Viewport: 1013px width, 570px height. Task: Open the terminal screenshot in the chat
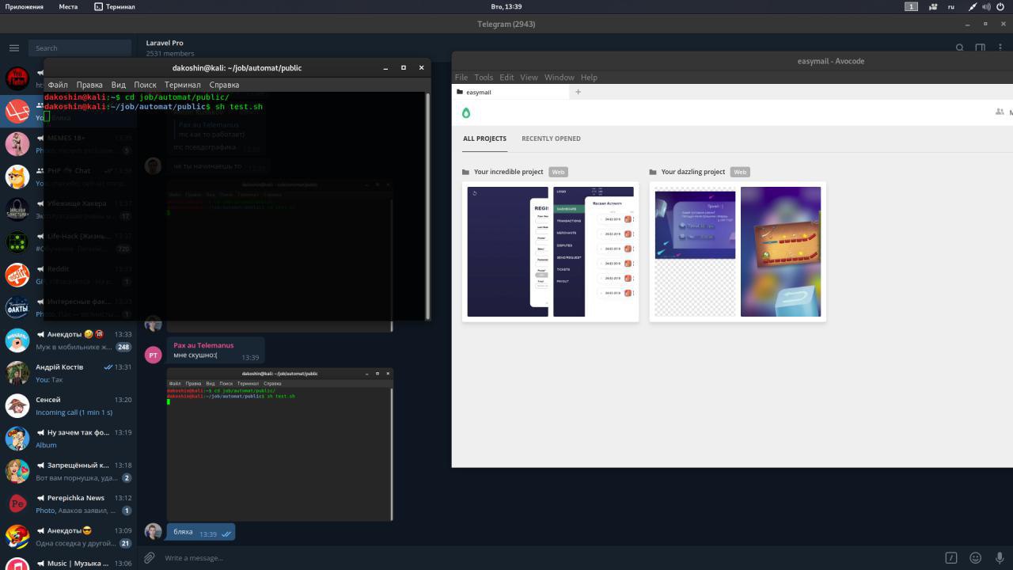(x=279, y=444)
